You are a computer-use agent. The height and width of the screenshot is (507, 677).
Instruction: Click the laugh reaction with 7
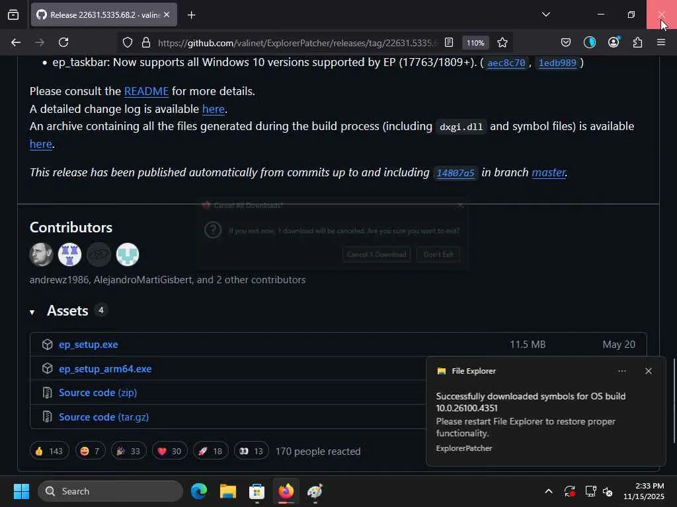pos(90,451)
